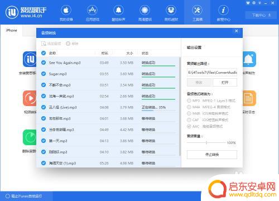Sort by the 大小 size column header
Screen dimensions: 279x201
point(129,53)
